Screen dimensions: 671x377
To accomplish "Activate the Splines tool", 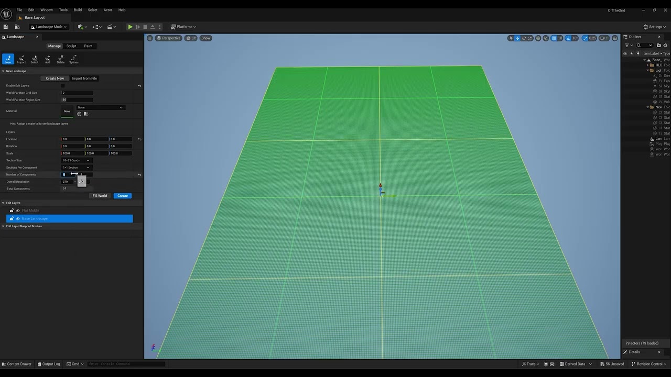I will pyautogui.click(x=73, y=59).
